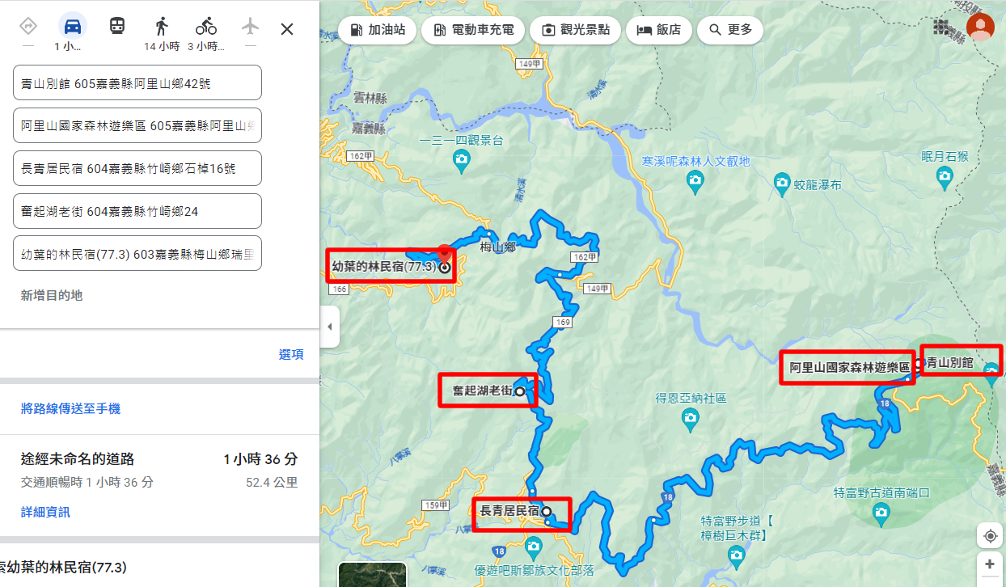The height and width of the screenshot is (587, 1006).
Task: Select the cycling travel mode
Action: pos(206,27)
